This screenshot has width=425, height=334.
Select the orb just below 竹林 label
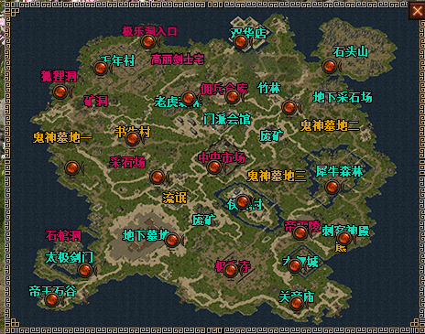[x=289, y=107]
